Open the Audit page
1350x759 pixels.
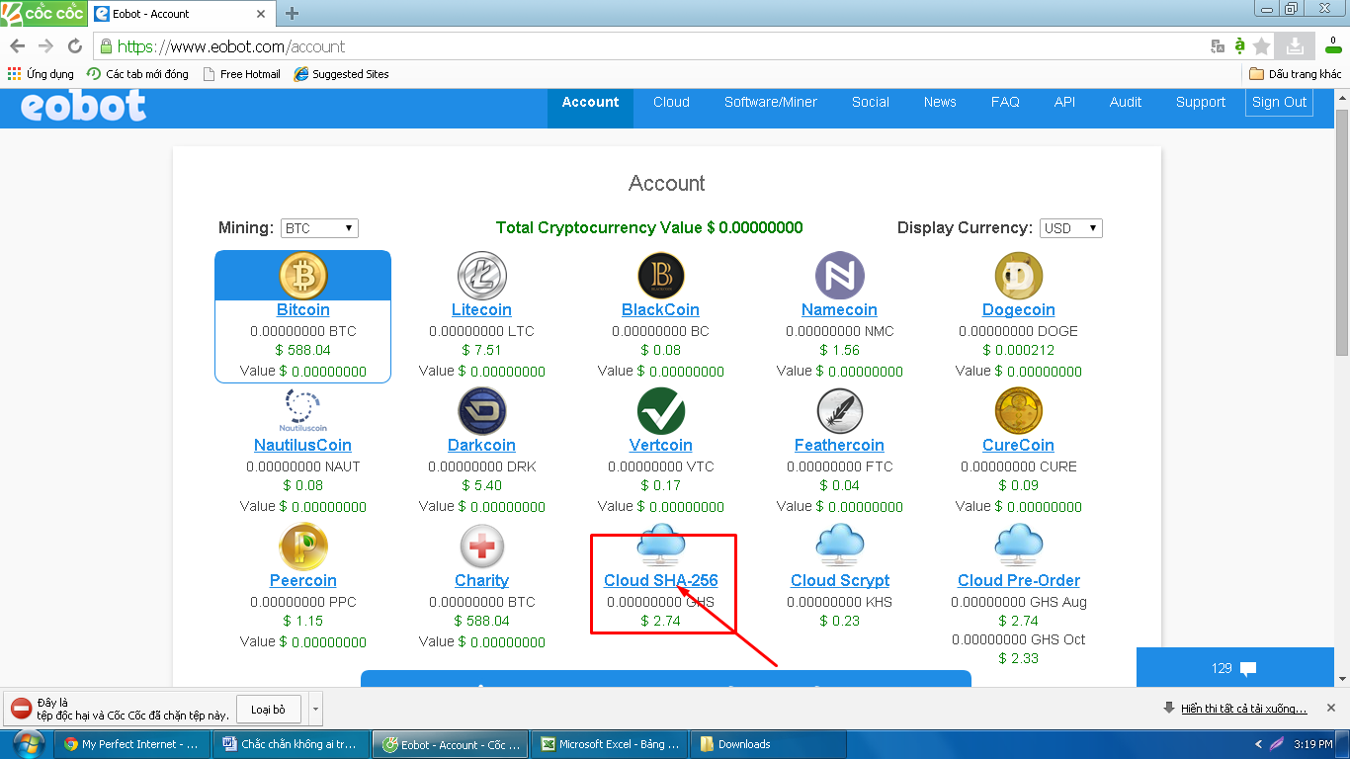click(x=1126, y=102)
